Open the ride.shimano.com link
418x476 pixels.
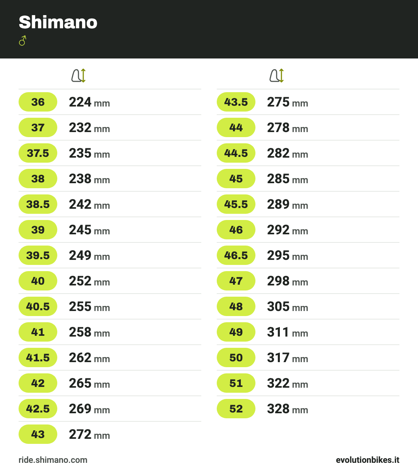[53, 460]
